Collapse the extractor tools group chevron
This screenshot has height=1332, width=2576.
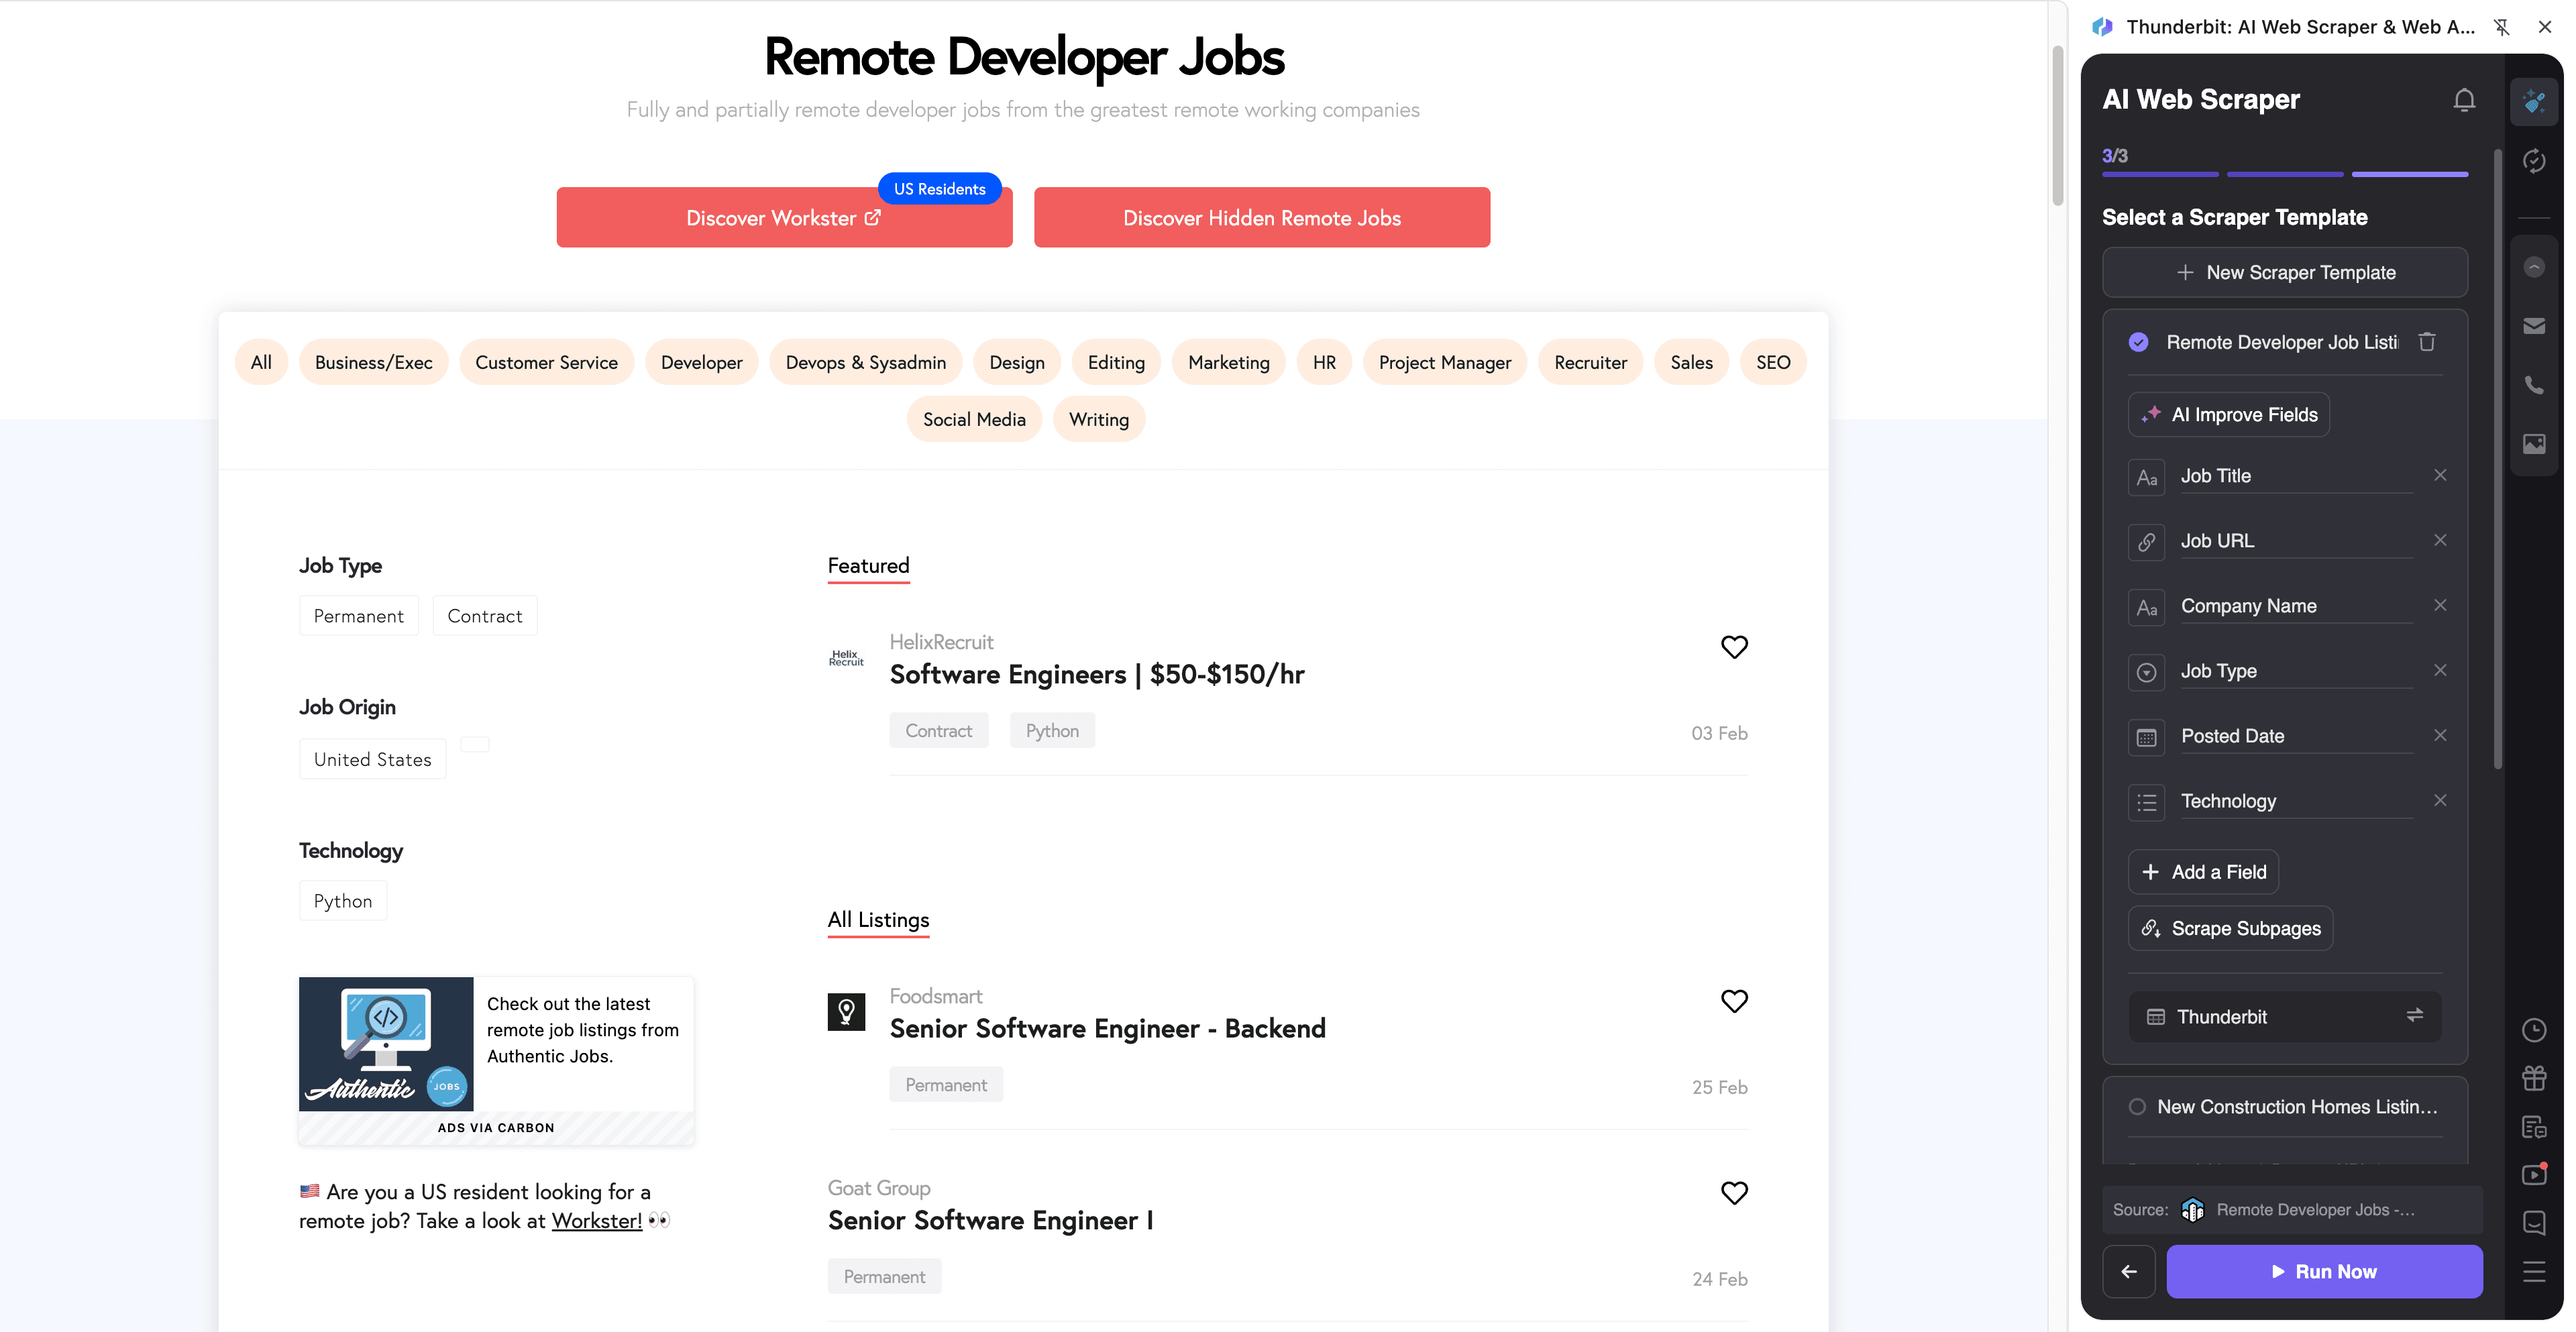click(x=2535, y=267)
